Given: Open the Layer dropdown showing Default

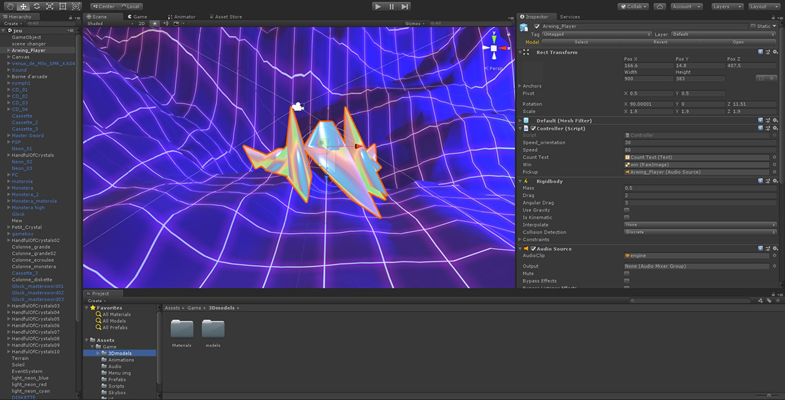Looking at the screenshot, I should coord(724,34).
